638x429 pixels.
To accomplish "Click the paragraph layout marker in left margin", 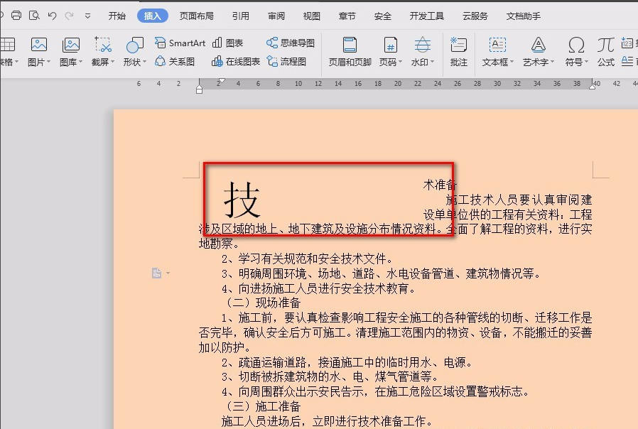I will coord(158,273).
